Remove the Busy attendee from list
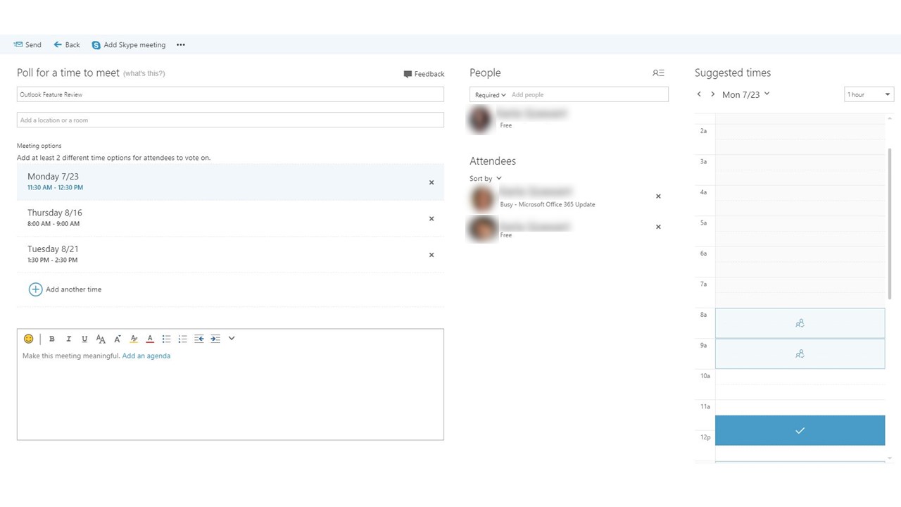901x507 pixels. 658,196
